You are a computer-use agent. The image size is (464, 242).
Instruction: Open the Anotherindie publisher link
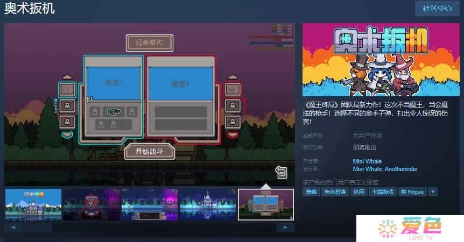pyautogui.click(x=401, y=169)
